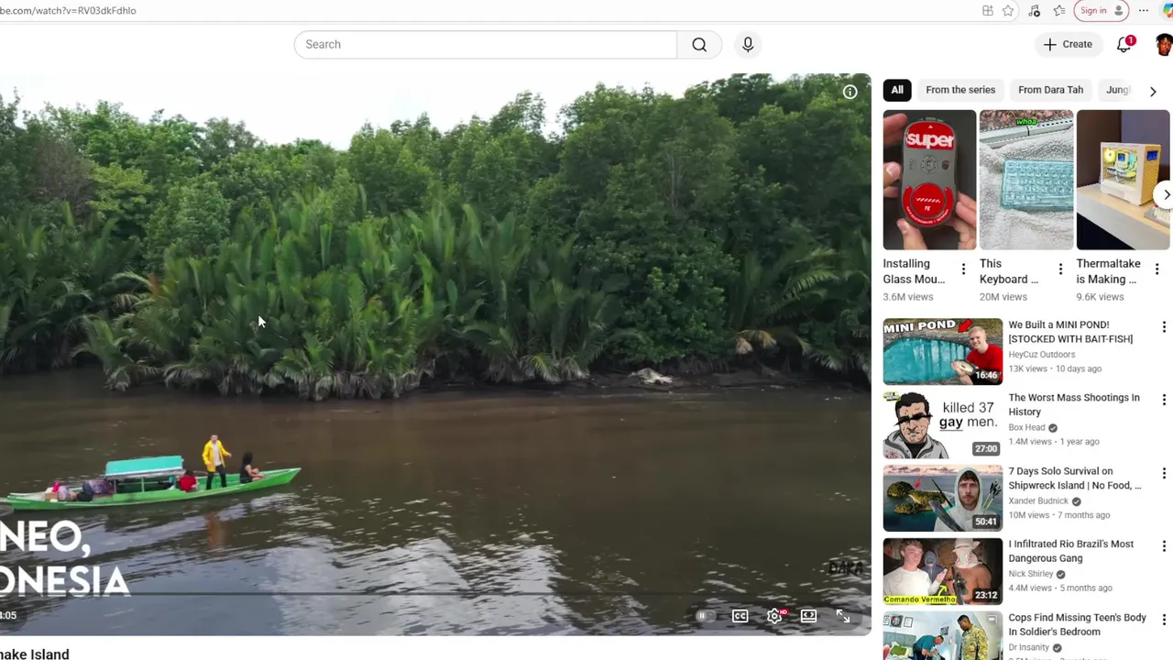
Task: Show next Shorts with the shelf arrow
Action: [x=1166, y=194]
